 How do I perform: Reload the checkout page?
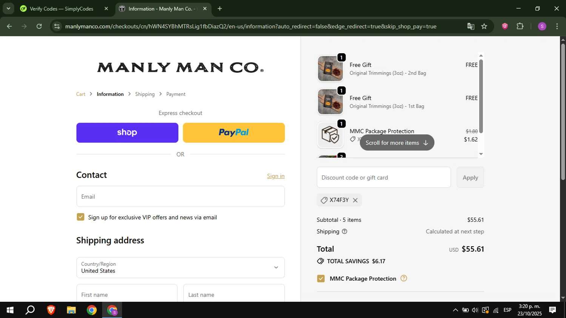[39, 26]
